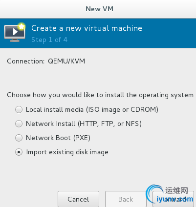
Task: Select the Local install media radio button
Action: tap(19, 109)
